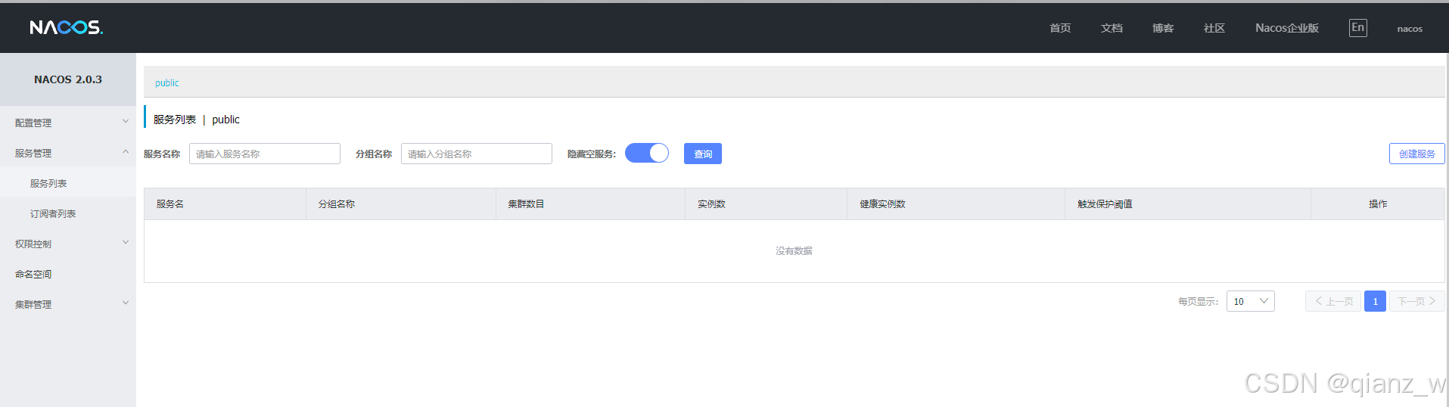The height and width of the screenshot is (407, 1449).
Task: Focus the 服务名称 input field
Action: [x=265, y=154]
